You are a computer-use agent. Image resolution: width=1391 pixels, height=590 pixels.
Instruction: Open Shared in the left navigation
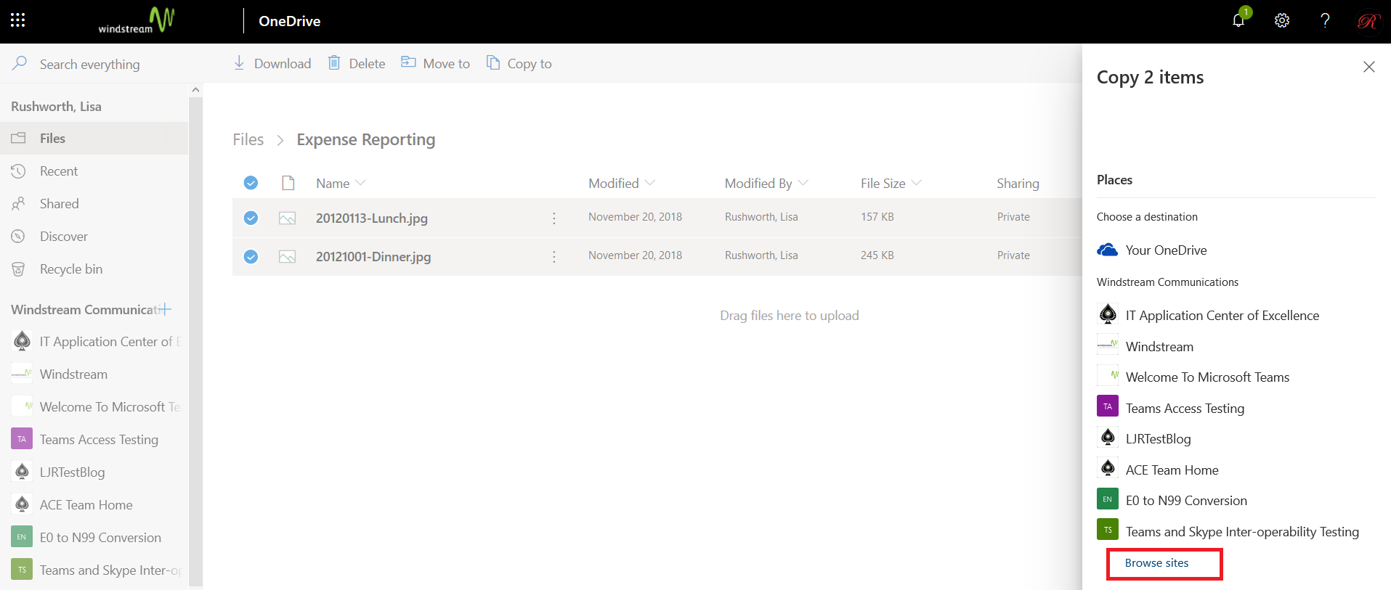coord(94,204)
